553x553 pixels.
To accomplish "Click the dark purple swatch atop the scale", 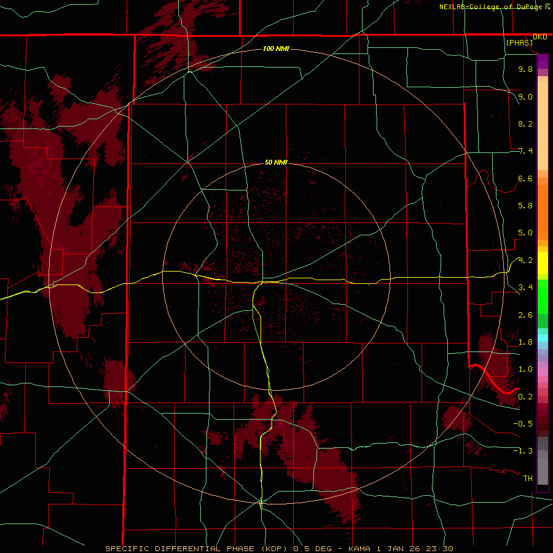I will coord(543,58).
